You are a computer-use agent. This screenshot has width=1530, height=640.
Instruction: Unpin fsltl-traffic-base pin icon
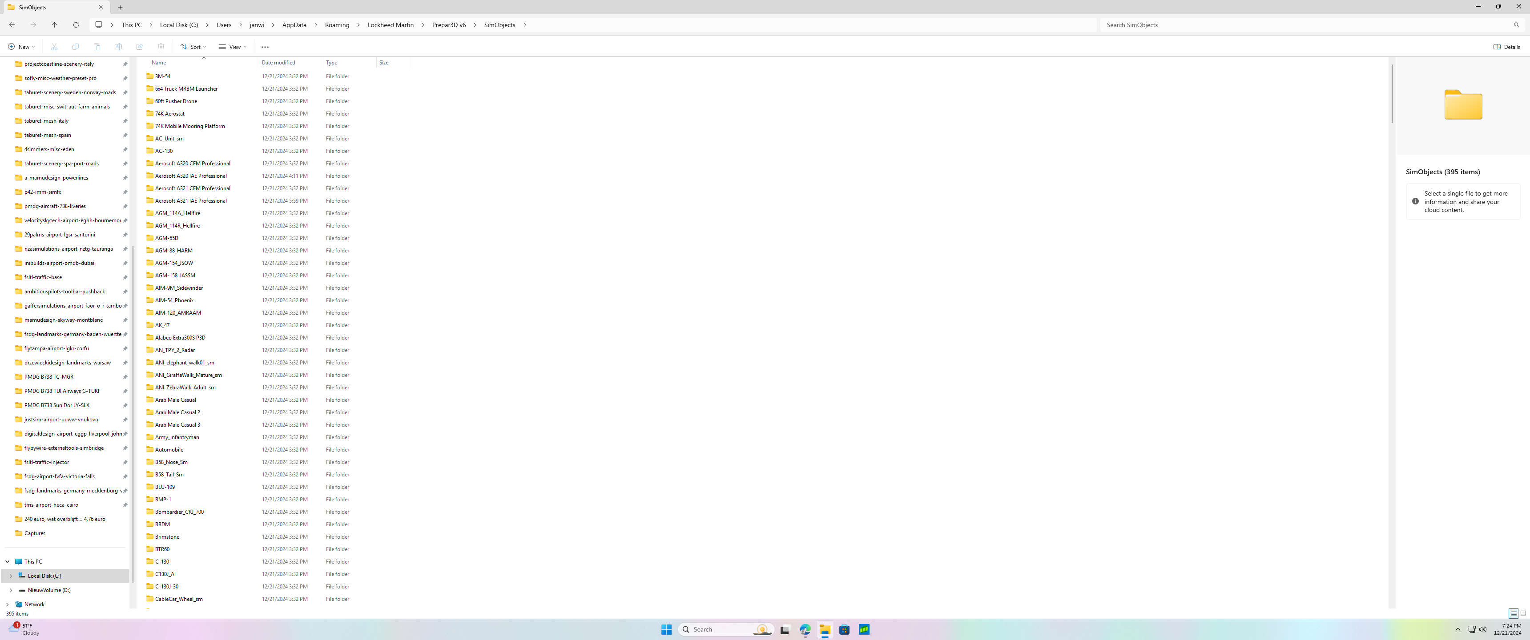tap(125, 277)
